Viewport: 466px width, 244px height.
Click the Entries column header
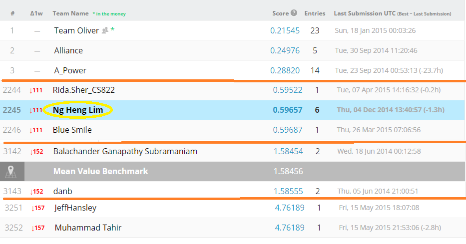pos(315,13)
